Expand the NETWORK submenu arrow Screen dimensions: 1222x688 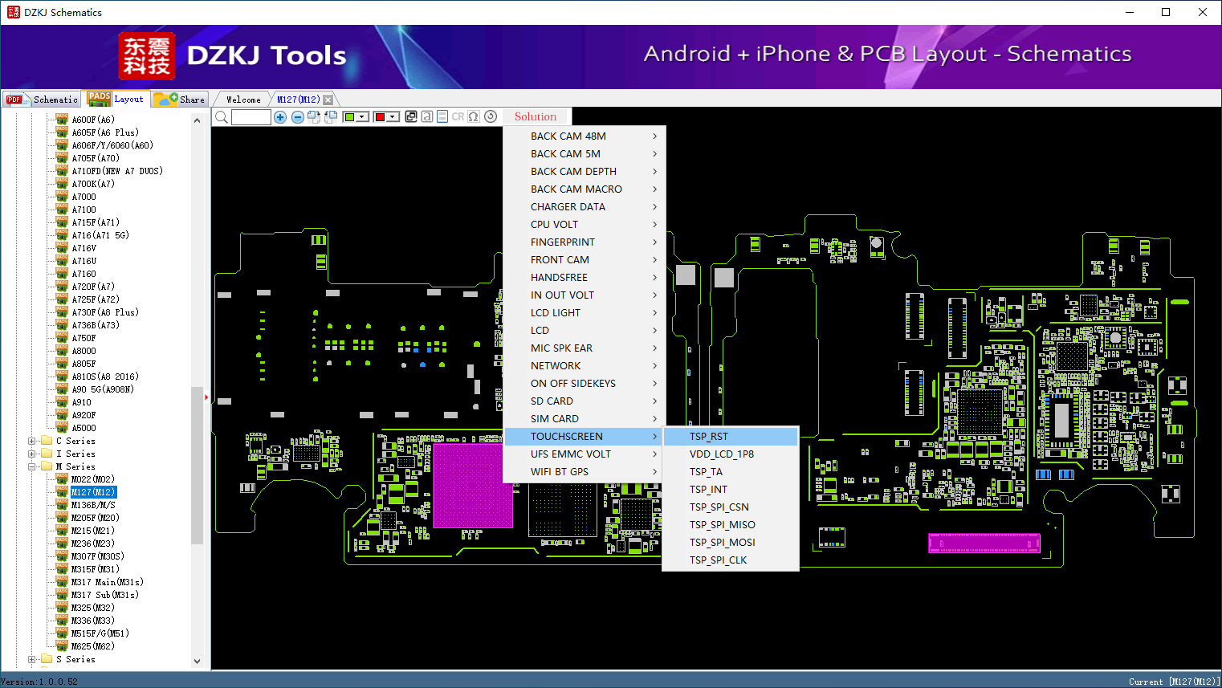655,366
